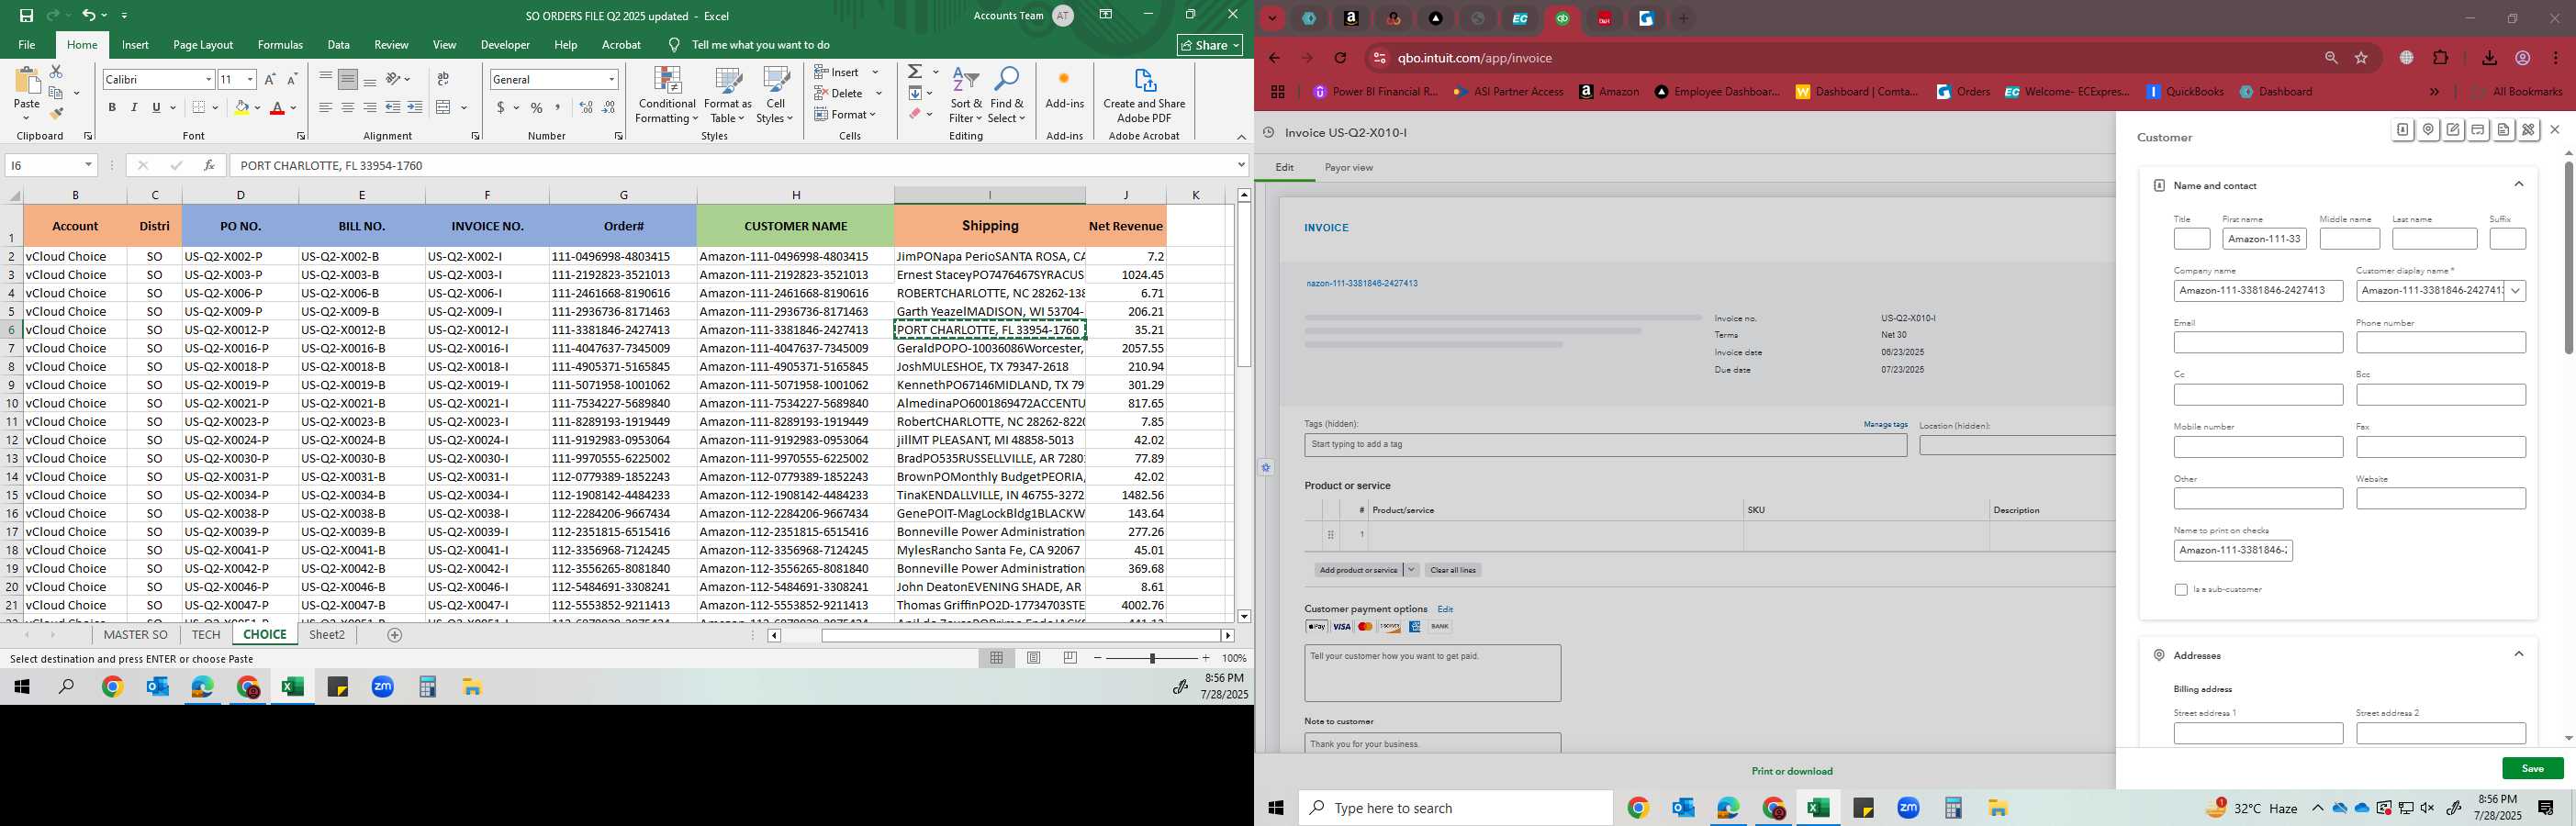The image size is (2576, 826).
Task: Click the Email input field in Customer panel
Action: (x=2258, y=343)
